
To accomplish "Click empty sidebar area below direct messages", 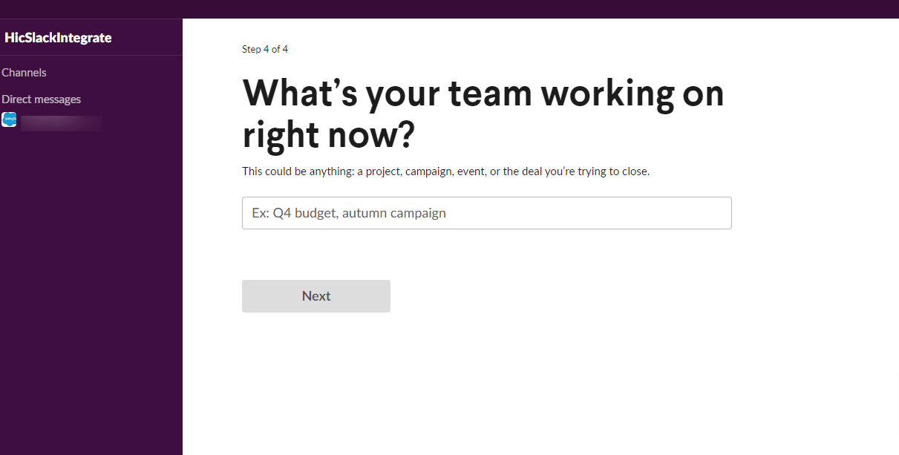I will 91,297.
